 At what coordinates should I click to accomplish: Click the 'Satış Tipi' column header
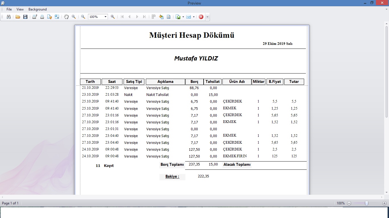[x=134, y=82]
